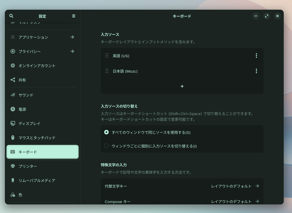
Task: Open プライバシー settings panel
Action: coord(42,51)
